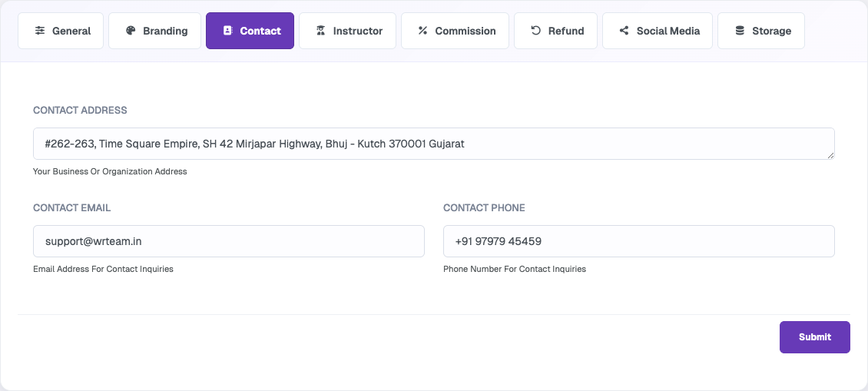The image size is (868, 391).
Task: Switch to the Refund tab label
Action: (566, 31)
